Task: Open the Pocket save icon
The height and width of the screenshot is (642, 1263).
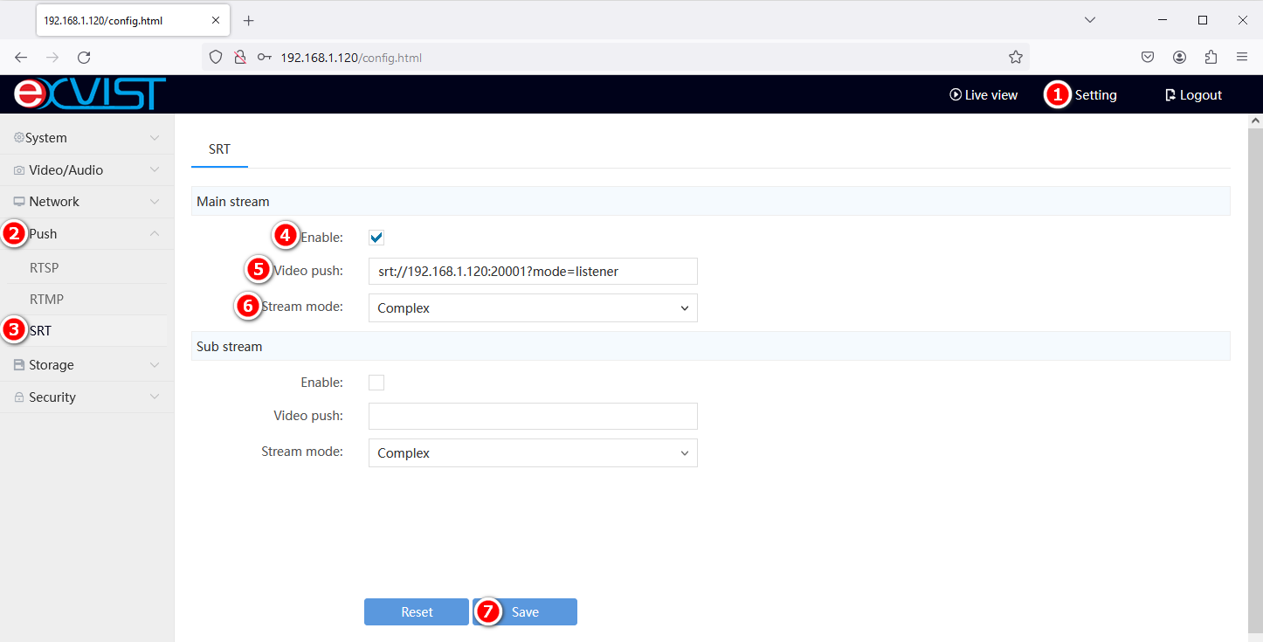Action: click(x=1148, y=58)
